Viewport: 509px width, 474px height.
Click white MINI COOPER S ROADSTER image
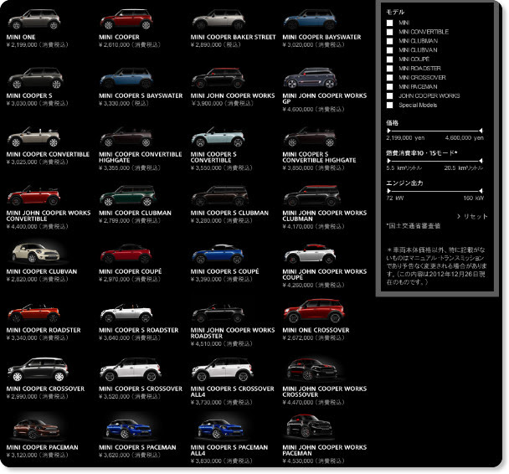click(126, 313)
